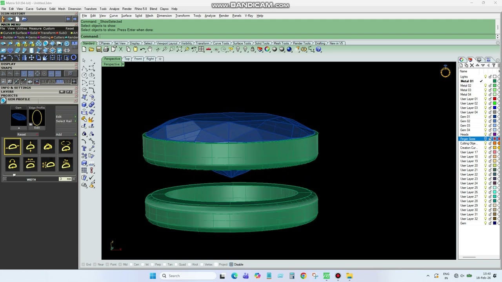Click the red color swatch of User Layer 01
Screen dimensions: 502x282
point(495,99)
